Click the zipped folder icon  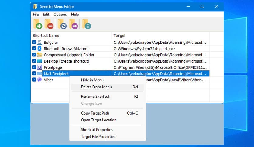(39, 55)
